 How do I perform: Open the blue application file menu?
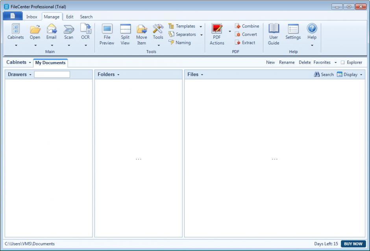point(13,16)
